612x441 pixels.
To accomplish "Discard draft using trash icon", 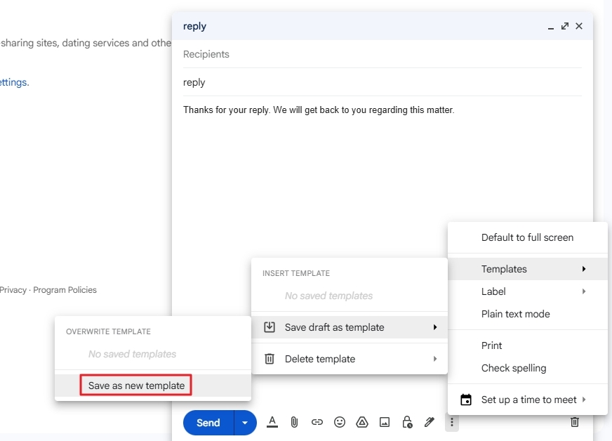I will 575,422.
